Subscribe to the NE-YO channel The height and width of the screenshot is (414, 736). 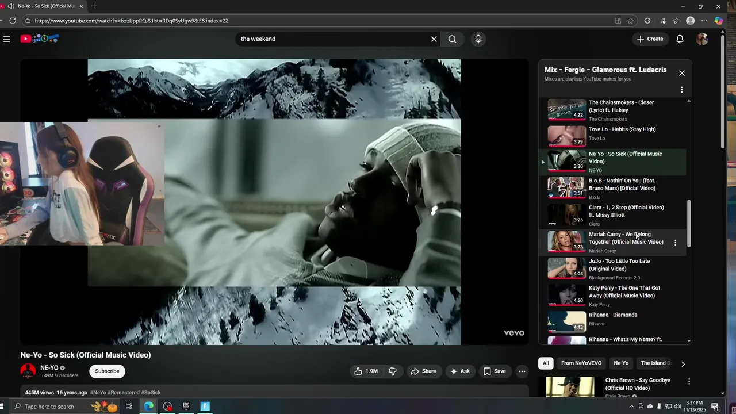(x=107, y=371)
